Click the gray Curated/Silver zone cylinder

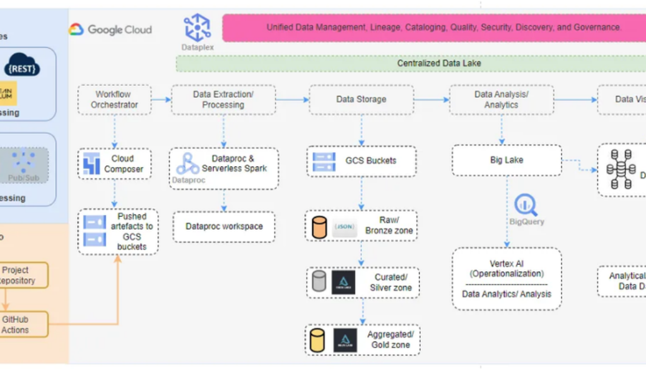(x=320, y=282)
